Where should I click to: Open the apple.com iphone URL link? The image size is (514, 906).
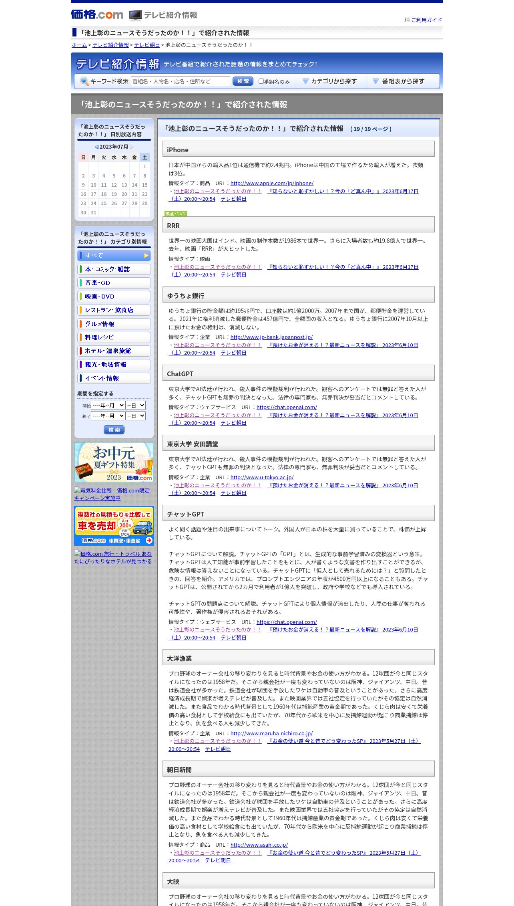272,184
